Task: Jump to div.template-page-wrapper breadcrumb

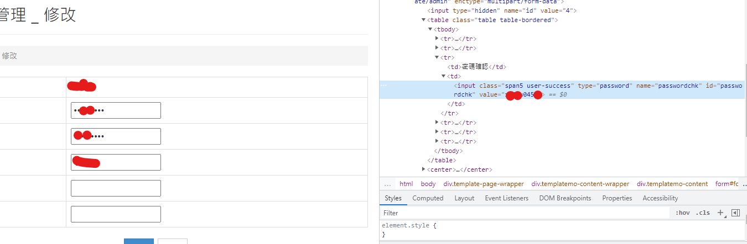Action: (x=484, y=184)
